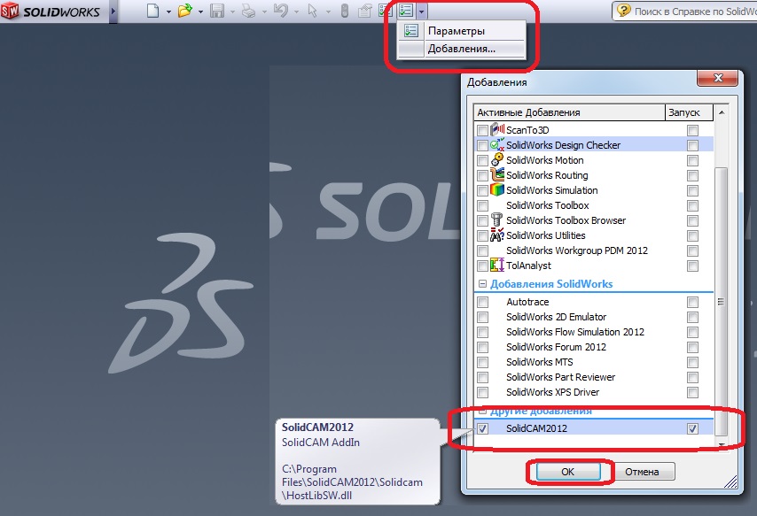Select SolidWorks 2D Emulator row

(x=593, y=317)
